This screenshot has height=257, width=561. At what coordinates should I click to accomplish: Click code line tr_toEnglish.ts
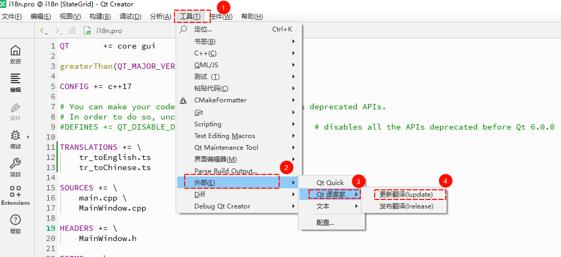115,157
